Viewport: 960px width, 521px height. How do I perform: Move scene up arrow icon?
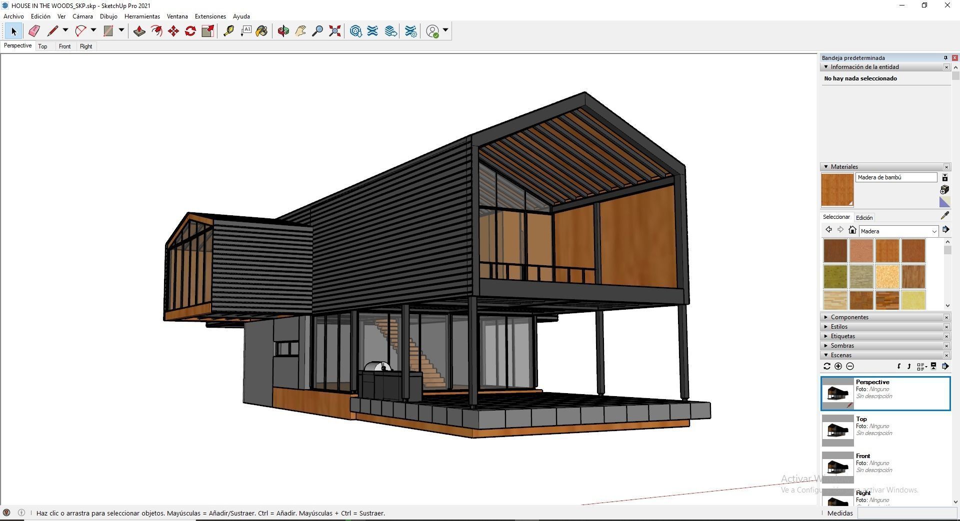(x=909, y=366)
